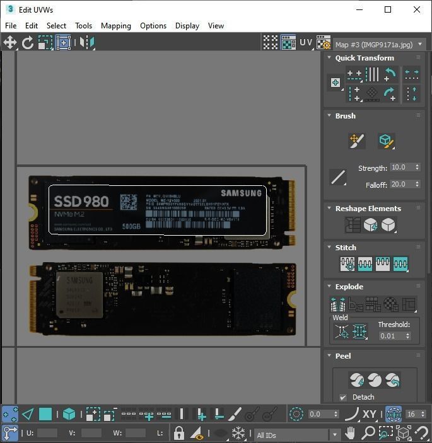Click Stitch Custom icon with gear
Viewport: 432px width, 443px height.
(x=347, y=264)
